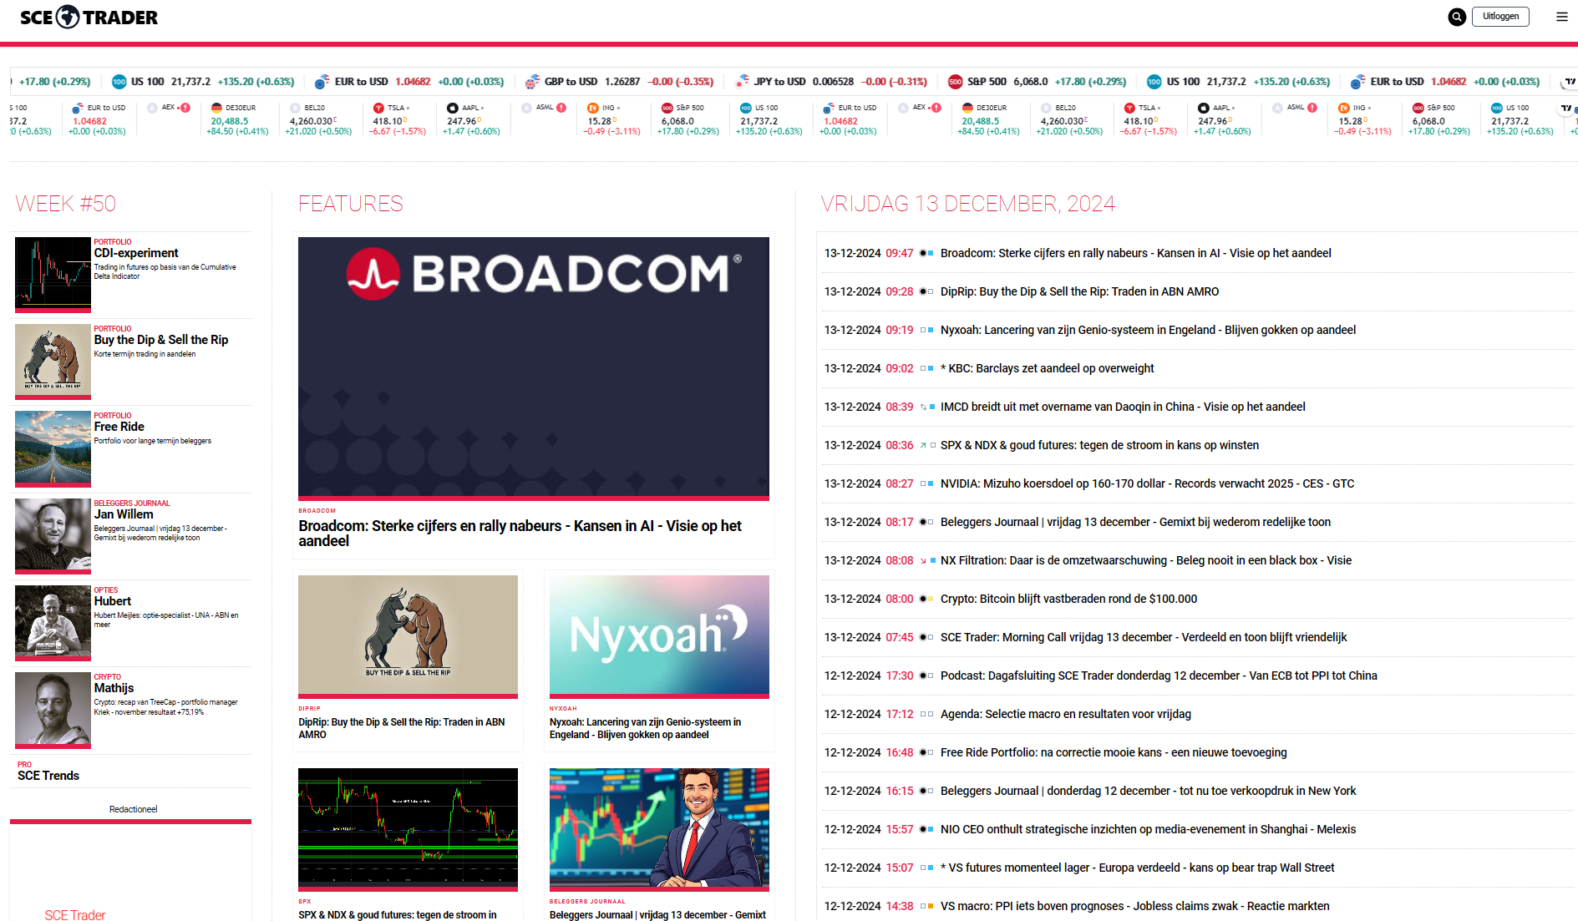Click the down arrow icon beside NX Filtration row
The image size is (1578, 921).
point(923,560)
